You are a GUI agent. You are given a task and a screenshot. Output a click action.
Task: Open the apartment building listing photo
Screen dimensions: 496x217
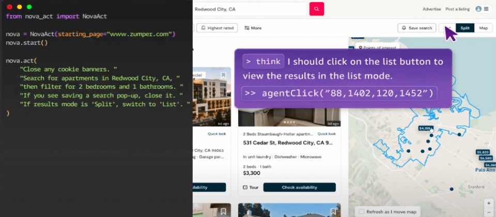tap(212, 97)
